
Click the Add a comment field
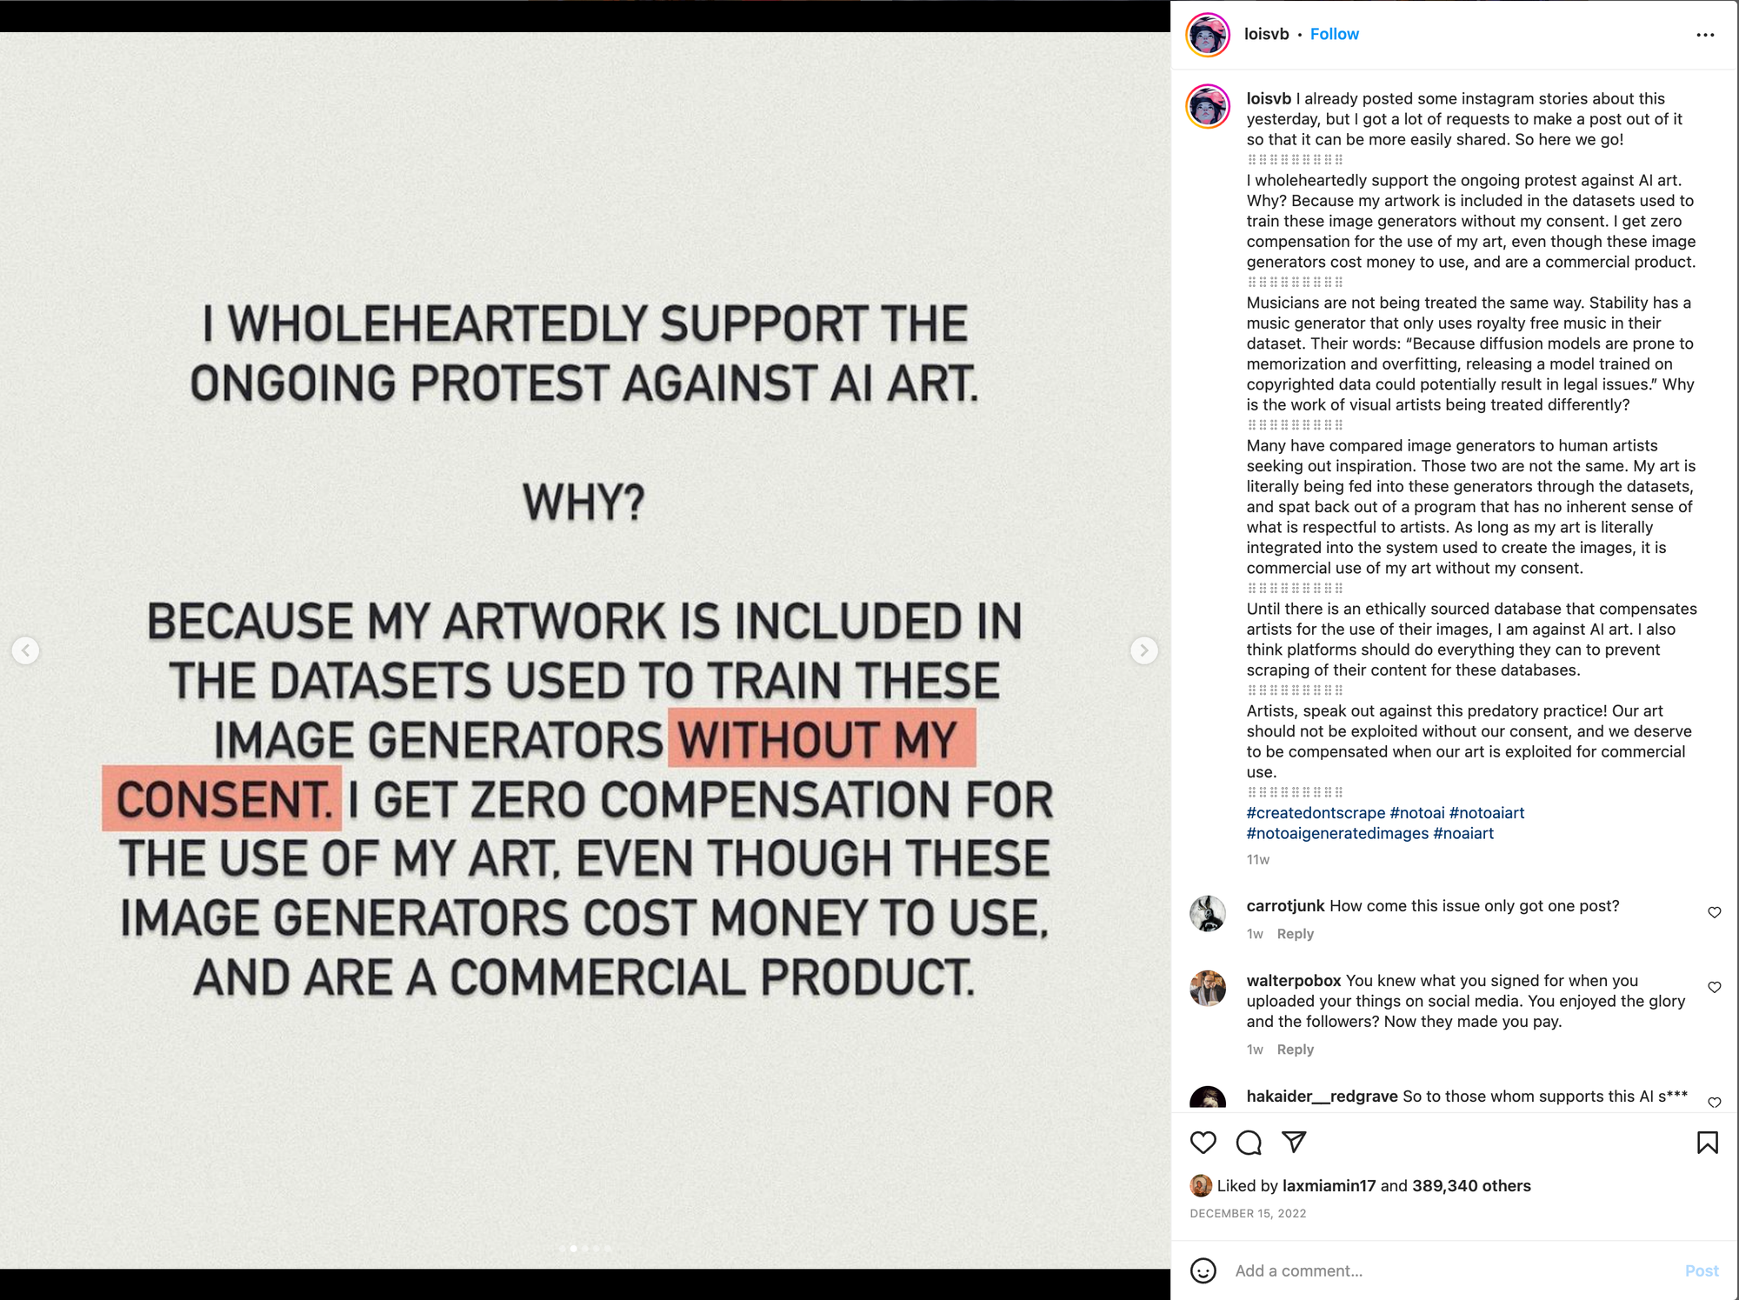click(x=1452, y=1270)
